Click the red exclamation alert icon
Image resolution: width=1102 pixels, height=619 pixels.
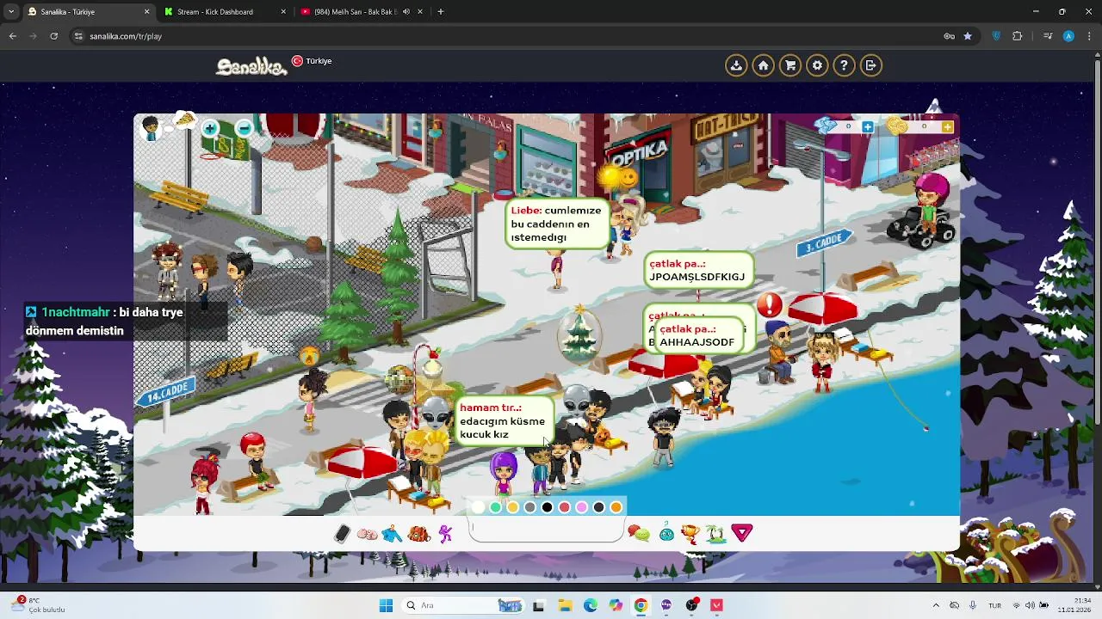770,304
